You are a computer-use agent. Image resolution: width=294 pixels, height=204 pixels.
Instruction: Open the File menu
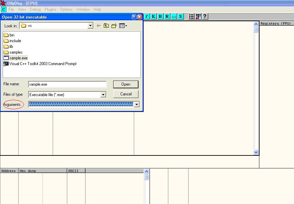(x=11, y=9)
